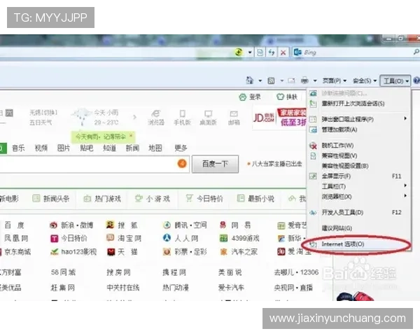Image resolution: width=420 pixels, height=336 pixels.
Task: Click the orange number 4 badge in search box
Action: [x=182, y=163]
